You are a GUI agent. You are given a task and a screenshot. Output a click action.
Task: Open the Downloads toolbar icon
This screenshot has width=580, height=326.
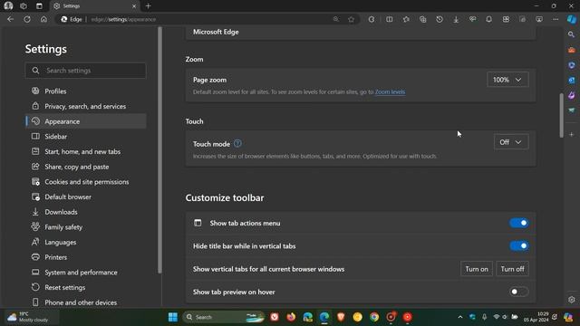point(456,19)
